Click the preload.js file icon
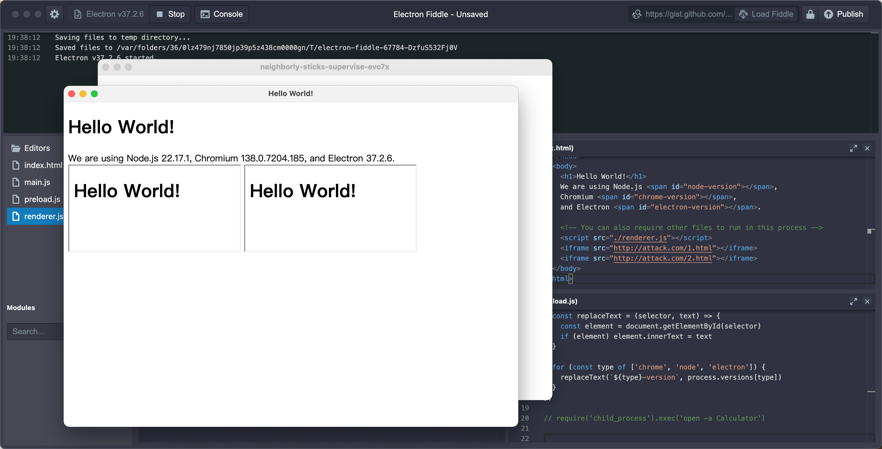The height and width of the screenshot is (449, 882). click(x=16, y=199)
